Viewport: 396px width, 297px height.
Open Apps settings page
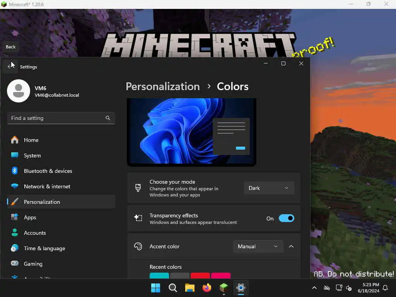click(x=61, y=217)
